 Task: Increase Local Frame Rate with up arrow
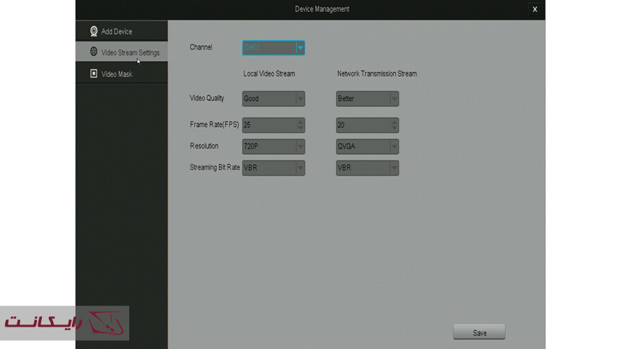[300, 122]
